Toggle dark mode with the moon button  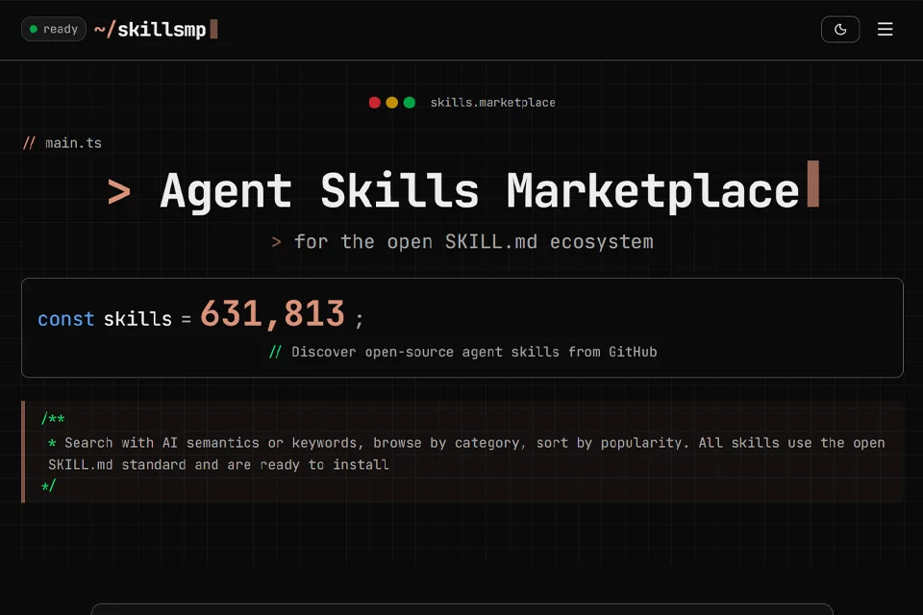(840, 30)
